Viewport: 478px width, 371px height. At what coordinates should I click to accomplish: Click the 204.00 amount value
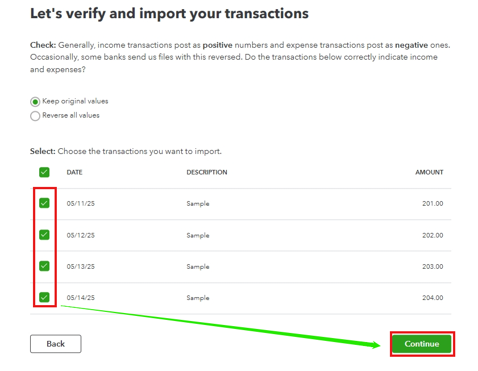(x=433, y=298)
